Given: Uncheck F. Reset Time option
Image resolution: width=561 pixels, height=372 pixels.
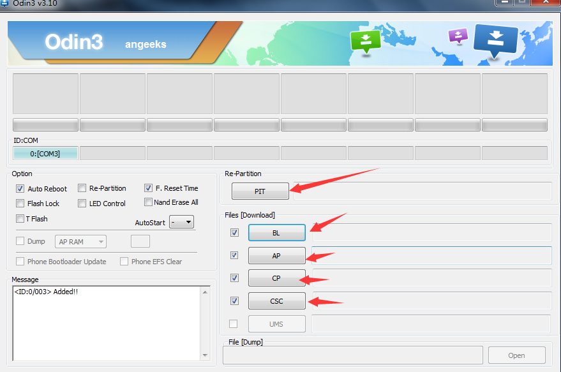Looking at the screenshot, I should (x=148, y=188).
